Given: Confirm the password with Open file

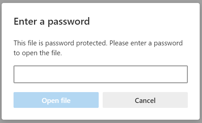Looking at the screenshot, I should [x=56, y=100].
